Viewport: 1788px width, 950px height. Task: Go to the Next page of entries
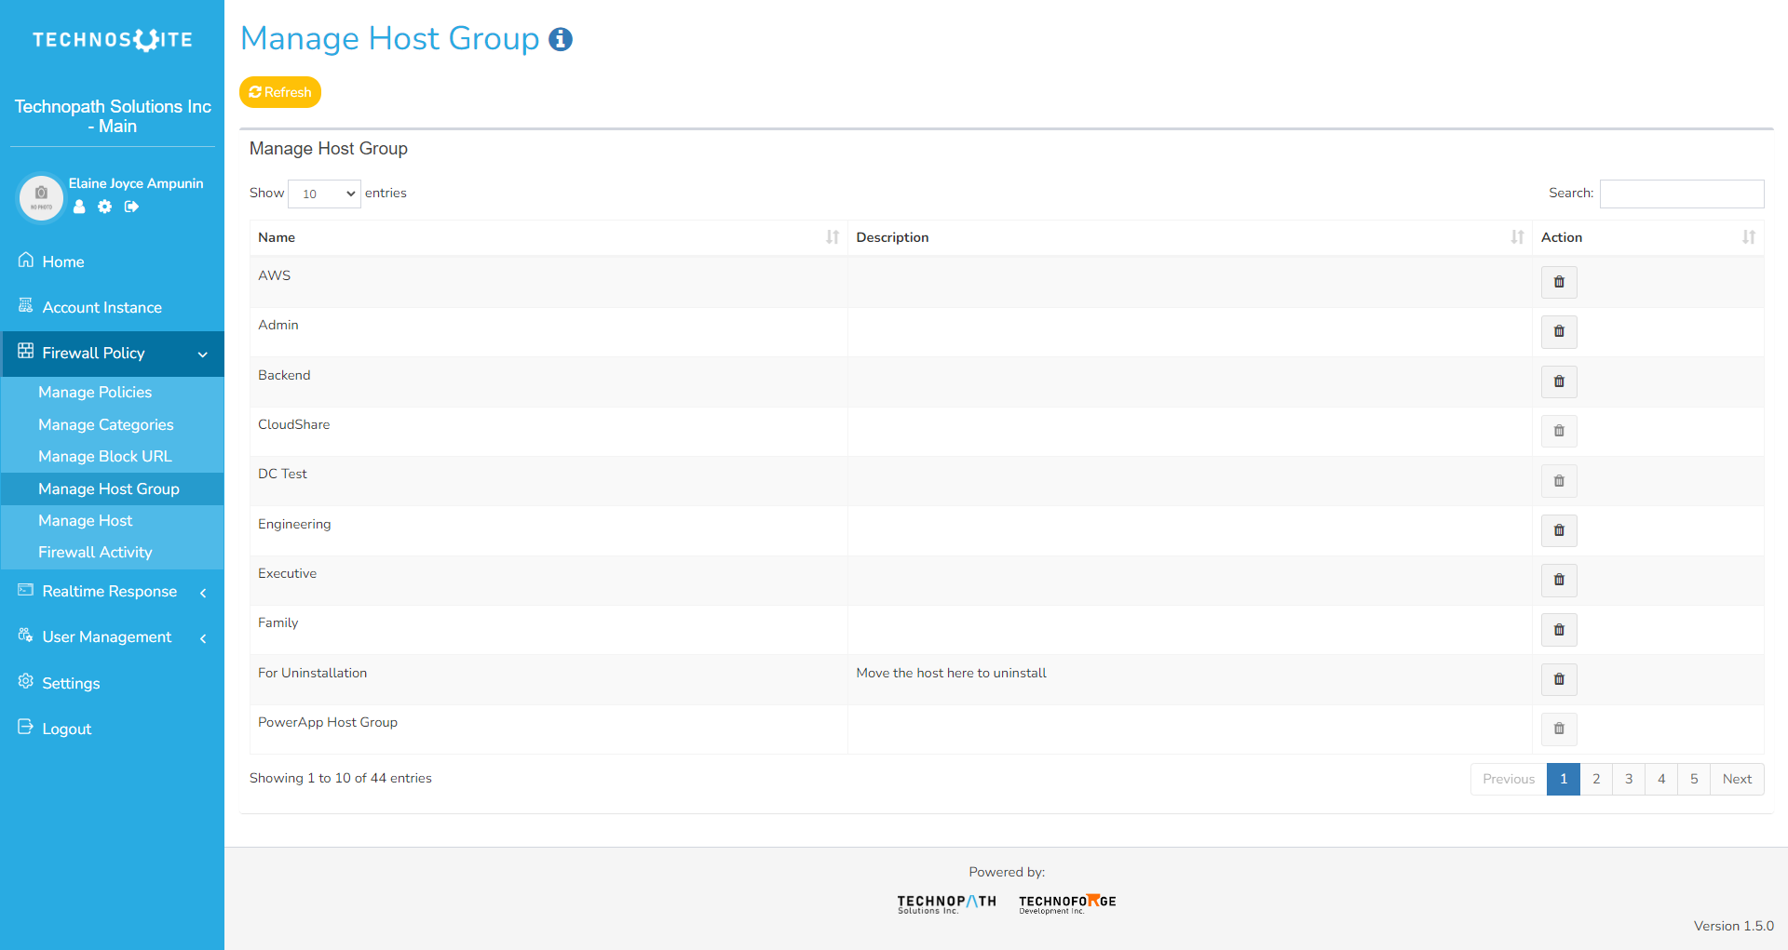pyautogui.click(x=1736, y=780)
